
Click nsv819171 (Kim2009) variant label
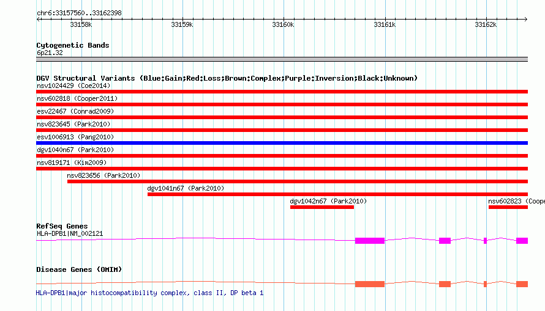tap(72, 163)
